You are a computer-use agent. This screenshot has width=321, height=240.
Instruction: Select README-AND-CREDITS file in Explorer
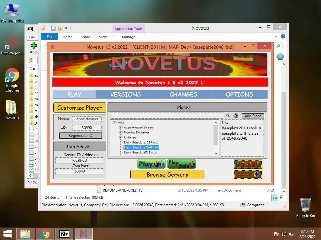123,190
